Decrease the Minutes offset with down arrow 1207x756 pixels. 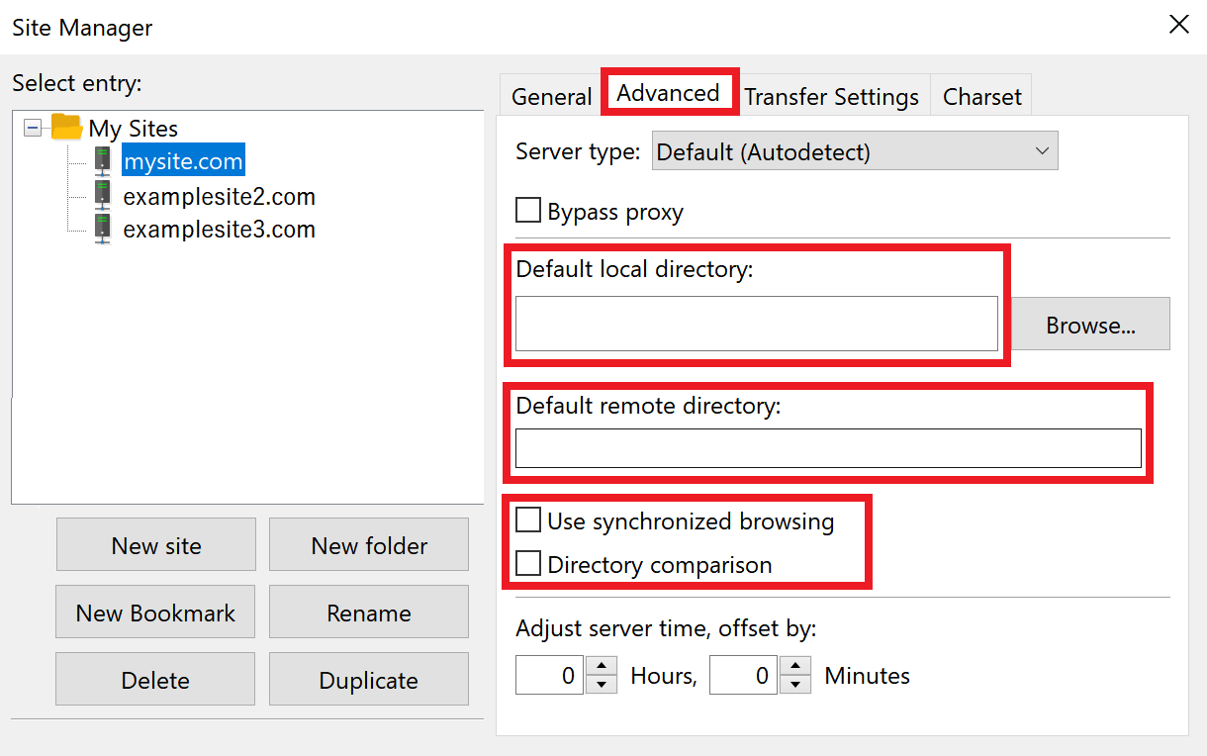(x=795, y=685)
